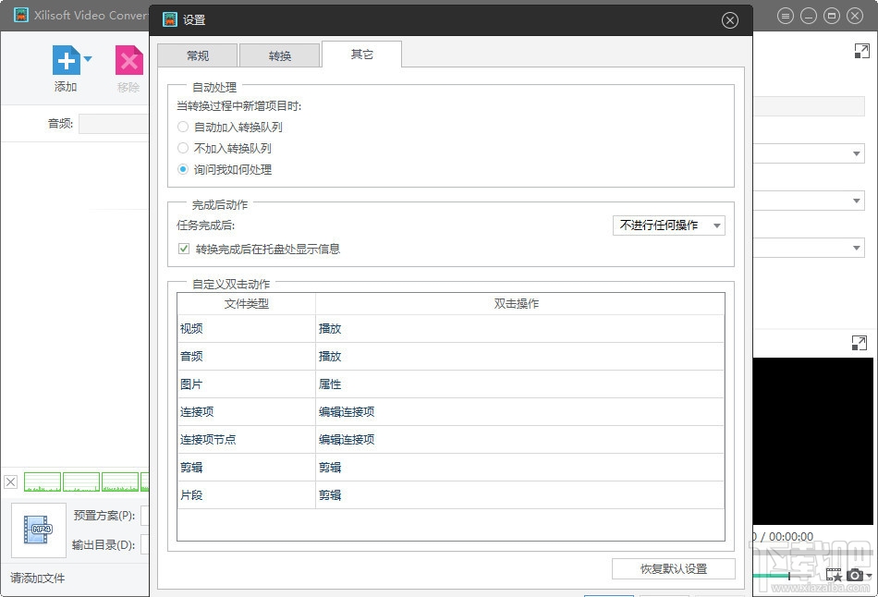
Task: Open third dropdown arrow in right panel
Action: [x=856, y=248]
